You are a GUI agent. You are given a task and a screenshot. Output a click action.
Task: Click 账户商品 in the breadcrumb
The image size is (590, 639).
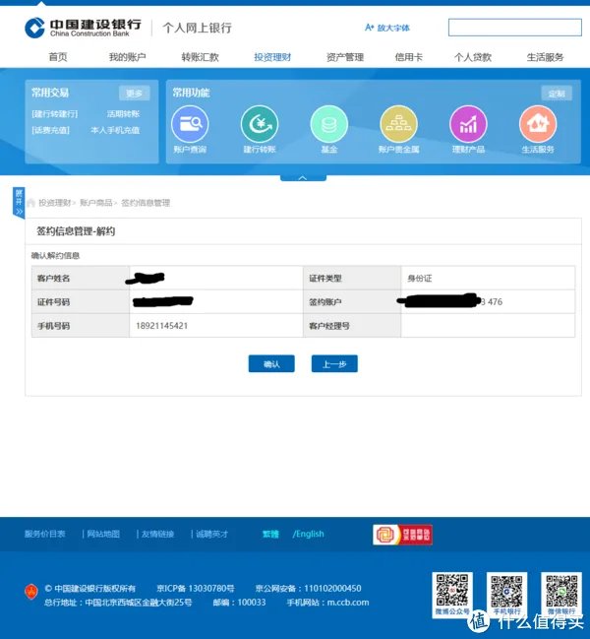[x=96, y=203]
